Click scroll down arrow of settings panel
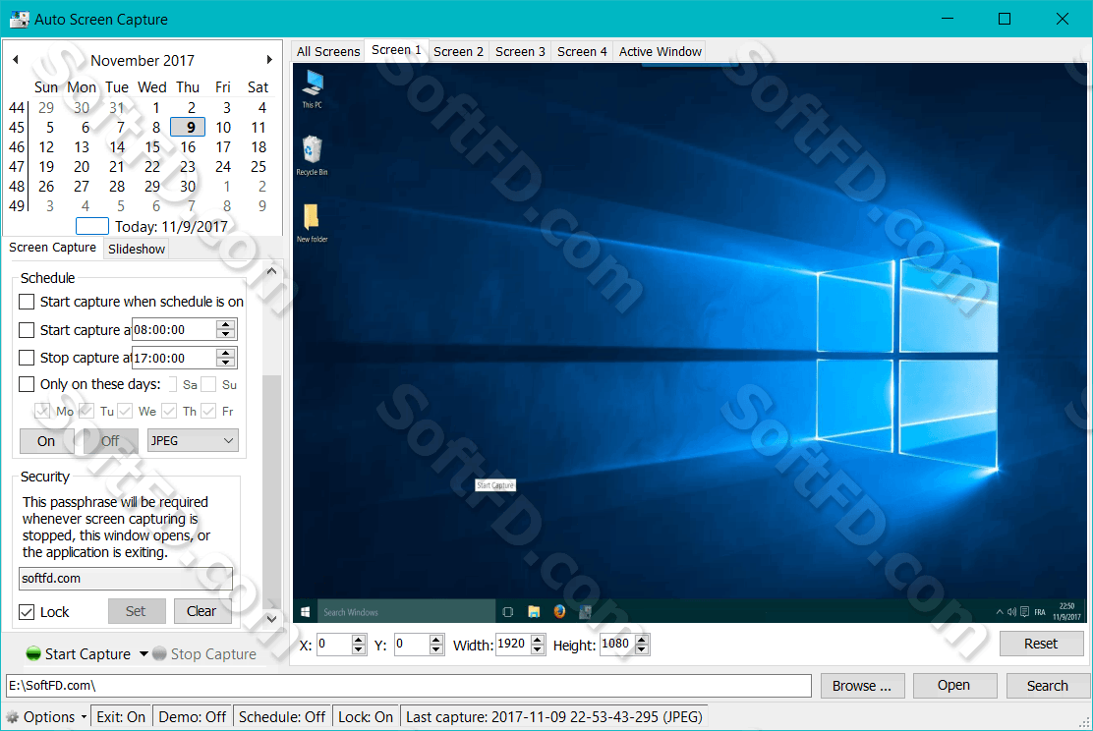The height and width of the screenshot is (731, 1093). (x=272, y=618)
